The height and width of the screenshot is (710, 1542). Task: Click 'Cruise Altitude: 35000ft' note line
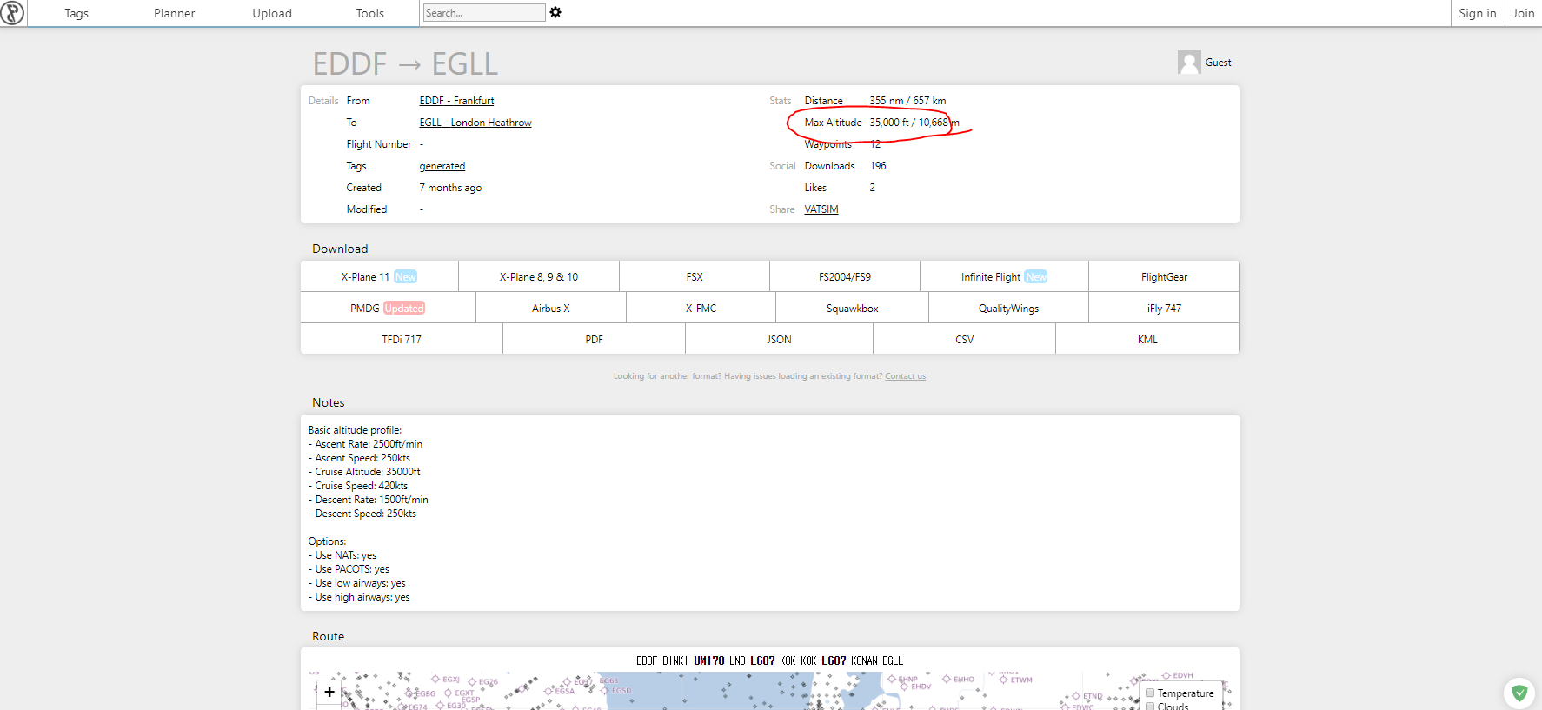(x=364, y=472)
